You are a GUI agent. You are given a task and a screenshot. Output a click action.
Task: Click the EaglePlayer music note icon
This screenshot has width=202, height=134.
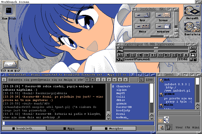[x=122, y=59]
